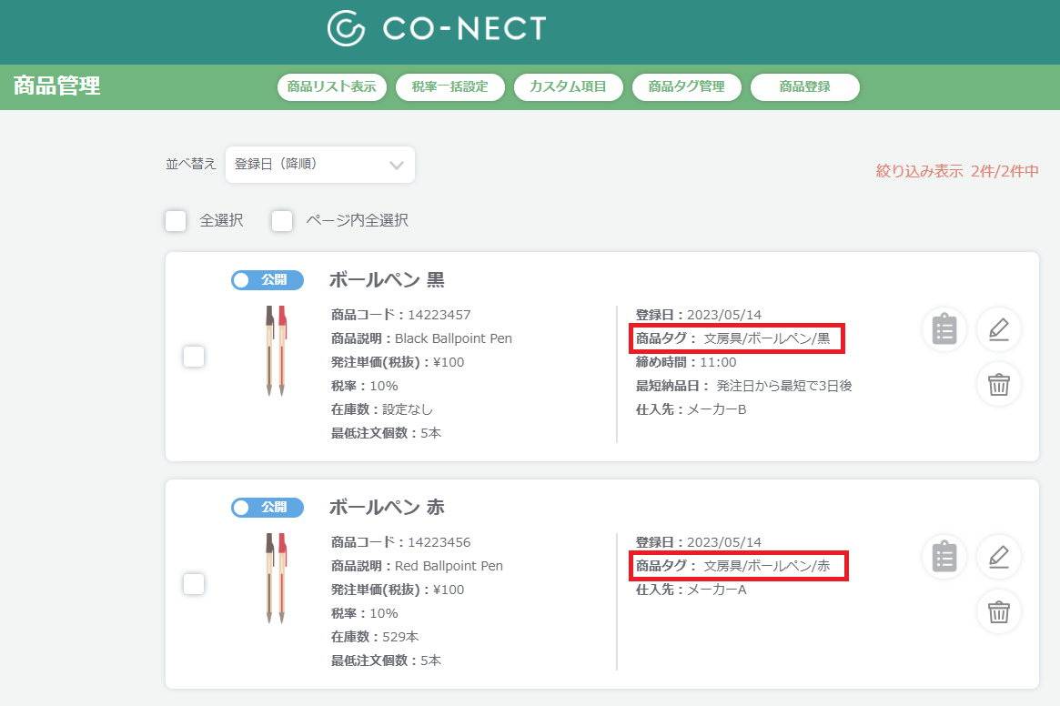Check the 全選択 checkbox

176,220
